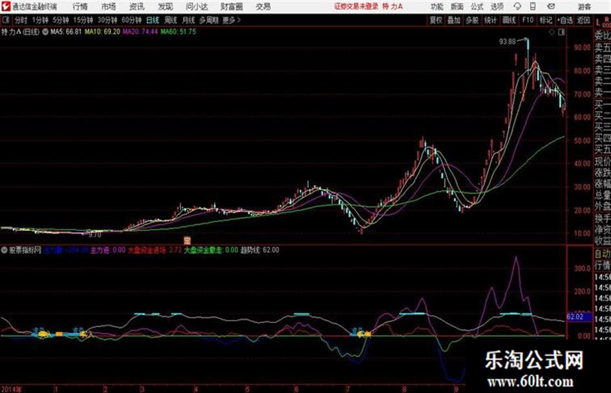Switch to the 15分钟 period tab
The image size is (611, 393).
point(83,20)
